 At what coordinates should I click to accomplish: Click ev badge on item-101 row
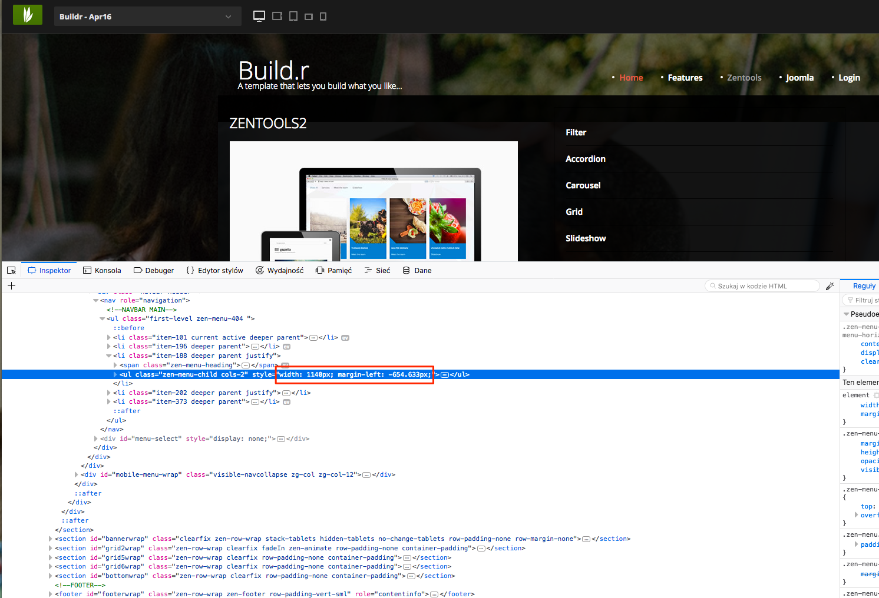(x=345, y=338)
